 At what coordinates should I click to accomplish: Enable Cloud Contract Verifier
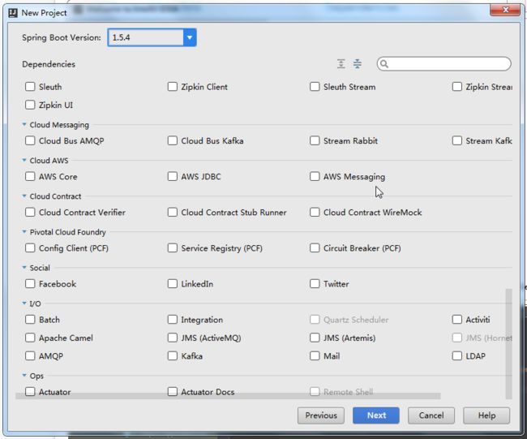click(30, 212)
